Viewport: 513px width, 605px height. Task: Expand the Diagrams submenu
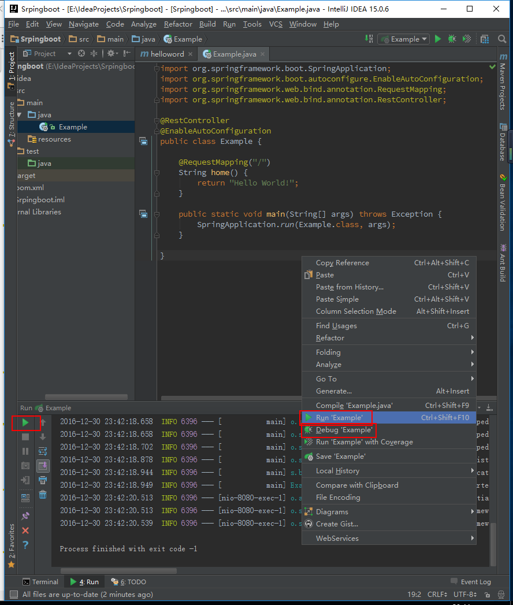(x=389, y=511)
